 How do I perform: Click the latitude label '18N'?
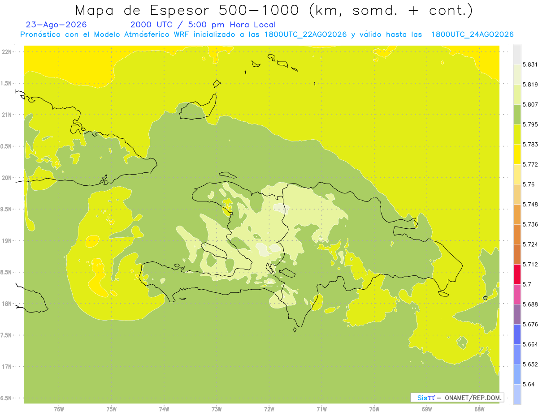coord(6,304)
